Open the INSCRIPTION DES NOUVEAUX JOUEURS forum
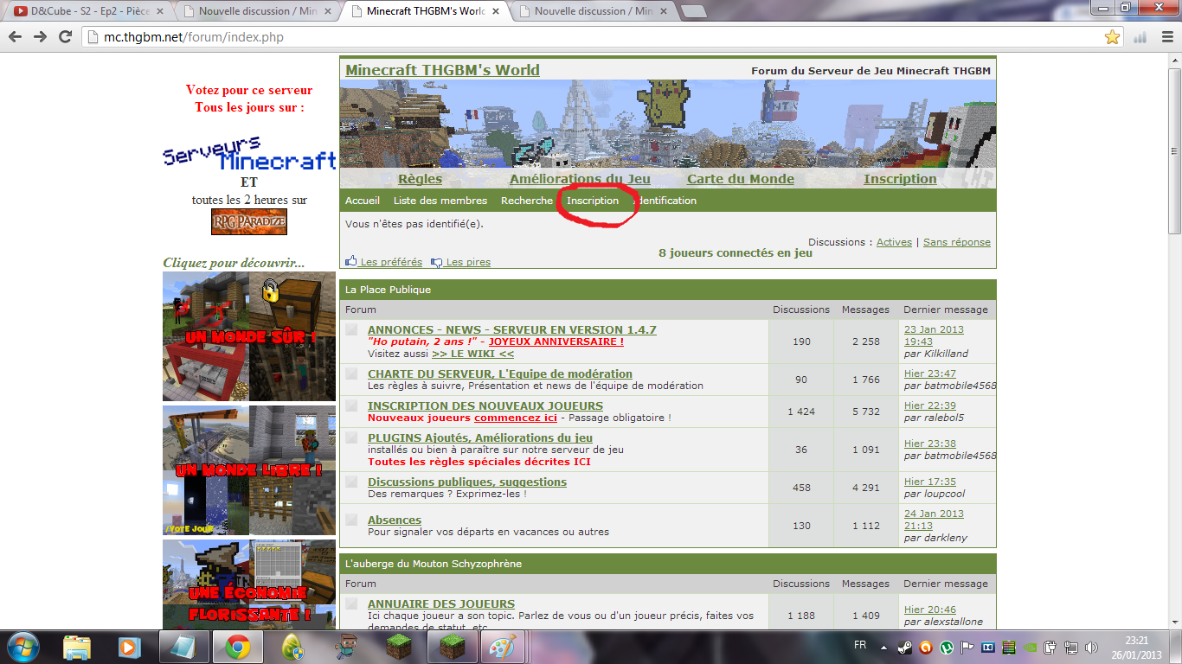The height and width of the screenshot is (664, 1182). [485, 405]
